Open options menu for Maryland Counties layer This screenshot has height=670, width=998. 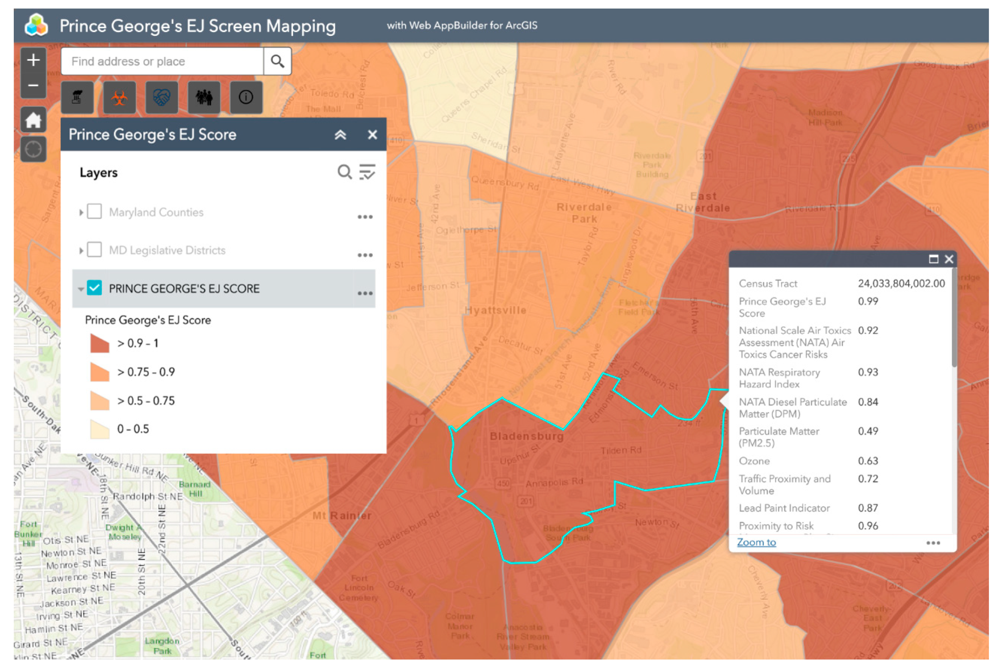point(365,217)
